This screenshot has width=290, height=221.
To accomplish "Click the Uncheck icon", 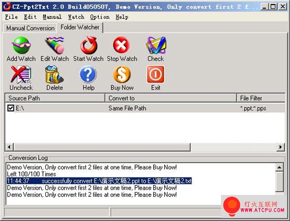I will pyautogui.click(x=21, y=75).
